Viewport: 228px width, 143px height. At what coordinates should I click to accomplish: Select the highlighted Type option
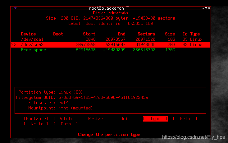pyautogui.click(x=155, y=119)
